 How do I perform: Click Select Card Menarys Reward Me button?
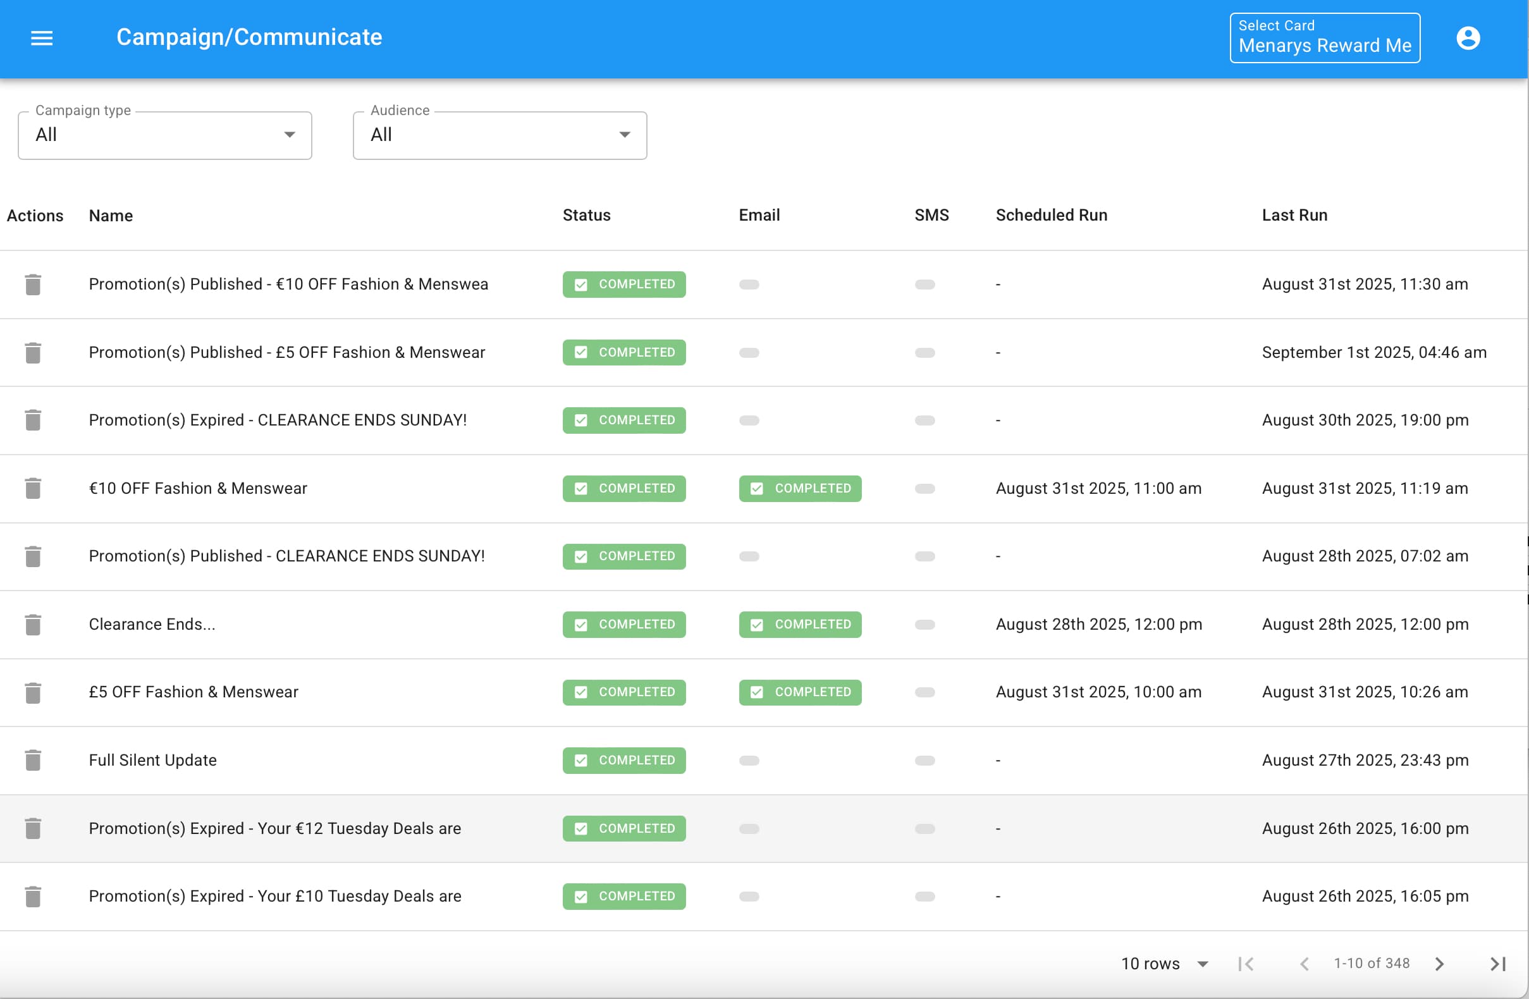(x=1324, y=38)
